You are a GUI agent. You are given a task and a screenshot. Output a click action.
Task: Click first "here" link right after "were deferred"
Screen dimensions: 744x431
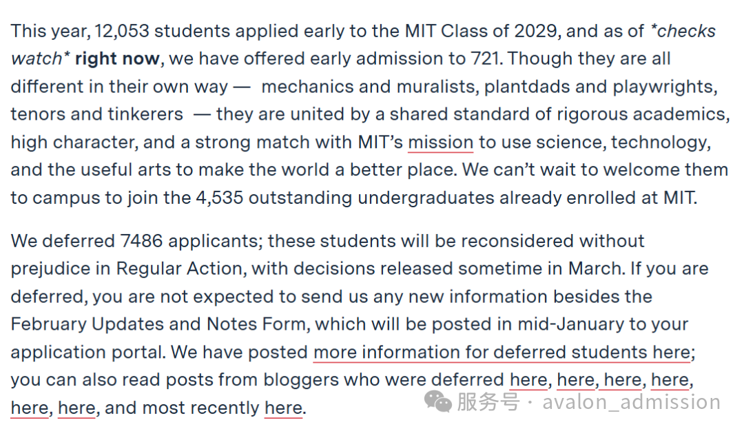point(528,379)
